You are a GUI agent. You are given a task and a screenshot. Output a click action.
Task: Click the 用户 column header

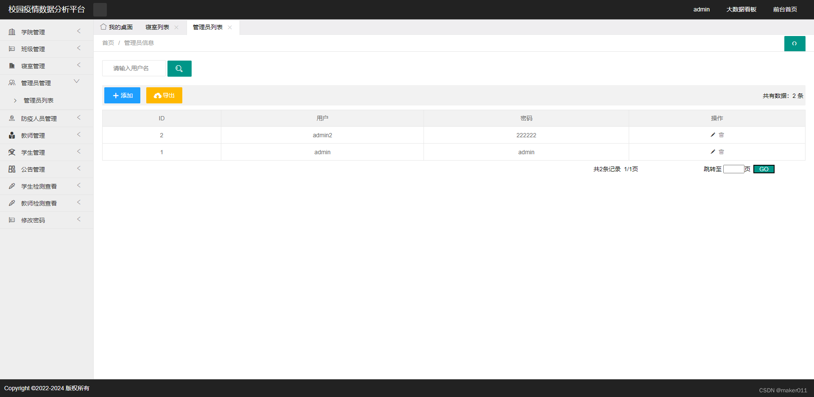(x=322, y=118)
